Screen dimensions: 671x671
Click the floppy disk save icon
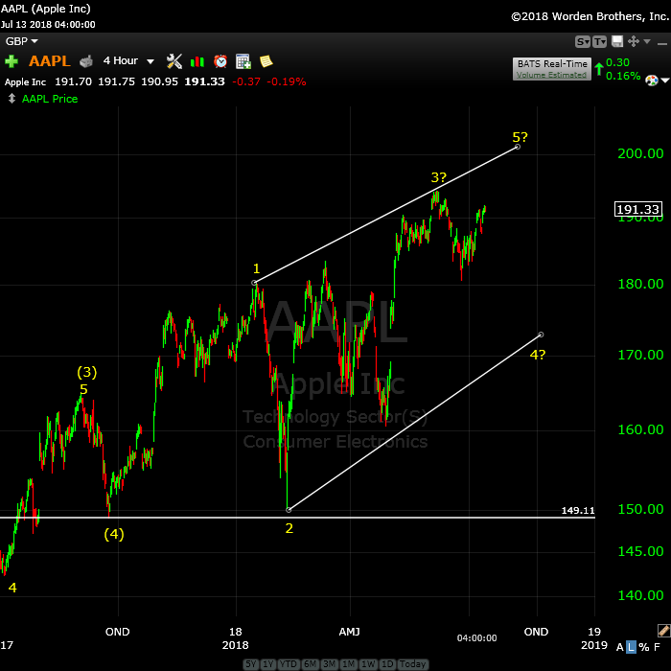point(617,41)
